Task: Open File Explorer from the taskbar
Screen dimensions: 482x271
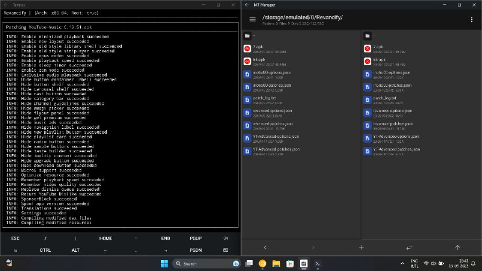Action: pyautogui.click(x=276, y=264)
